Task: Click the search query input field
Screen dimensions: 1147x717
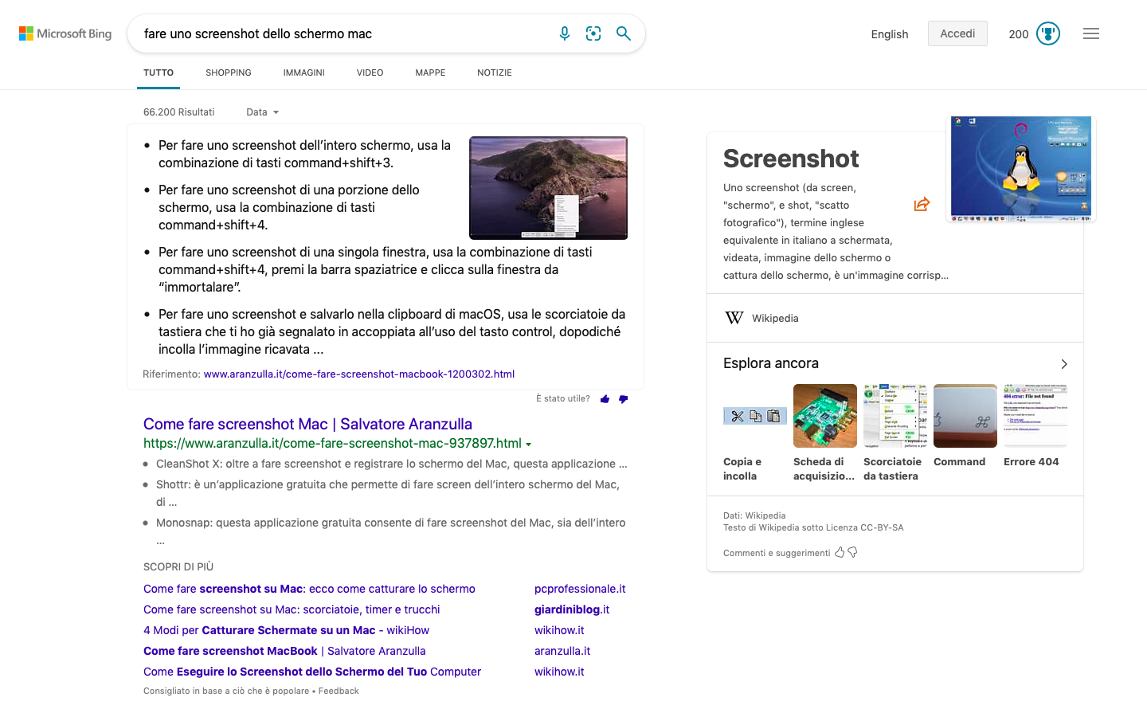Action: point(343,33)
